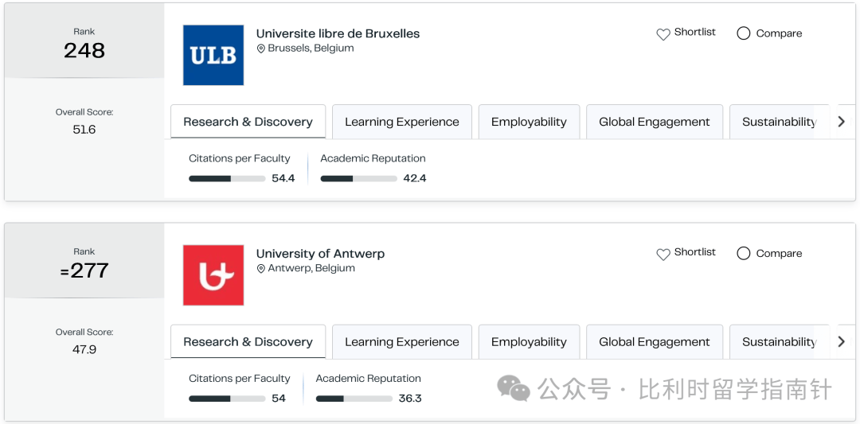This screenshot has width=860, height=424.
Task: Toggle Compare for University of Antwerp
Action: click(743, 253)
